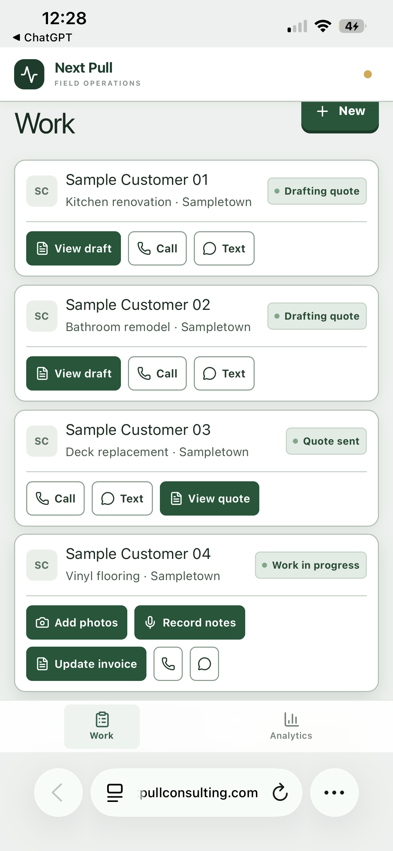The width and height of the screenshot is (393, 851).
Task: Tap the Quote sent status badge
Action: coord(326,441)
